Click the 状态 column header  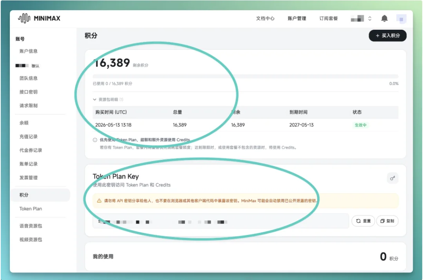tap(357, 112)
